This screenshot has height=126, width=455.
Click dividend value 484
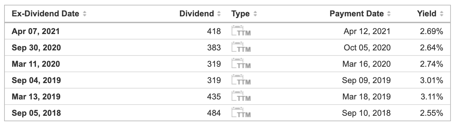point(214,113)
